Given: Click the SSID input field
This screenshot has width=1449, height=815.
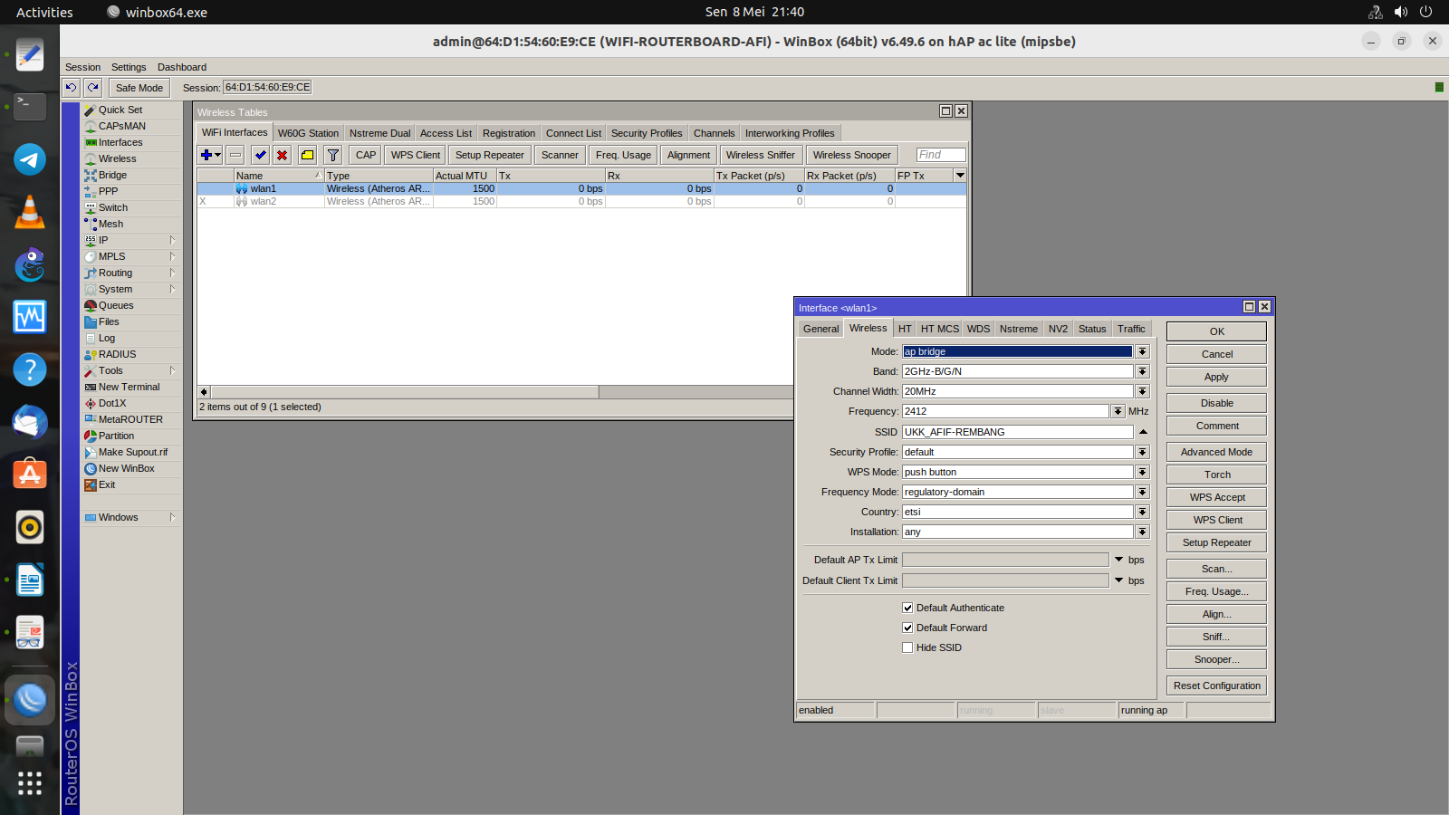Looking at the screenshot, I should coord(1018,432).
